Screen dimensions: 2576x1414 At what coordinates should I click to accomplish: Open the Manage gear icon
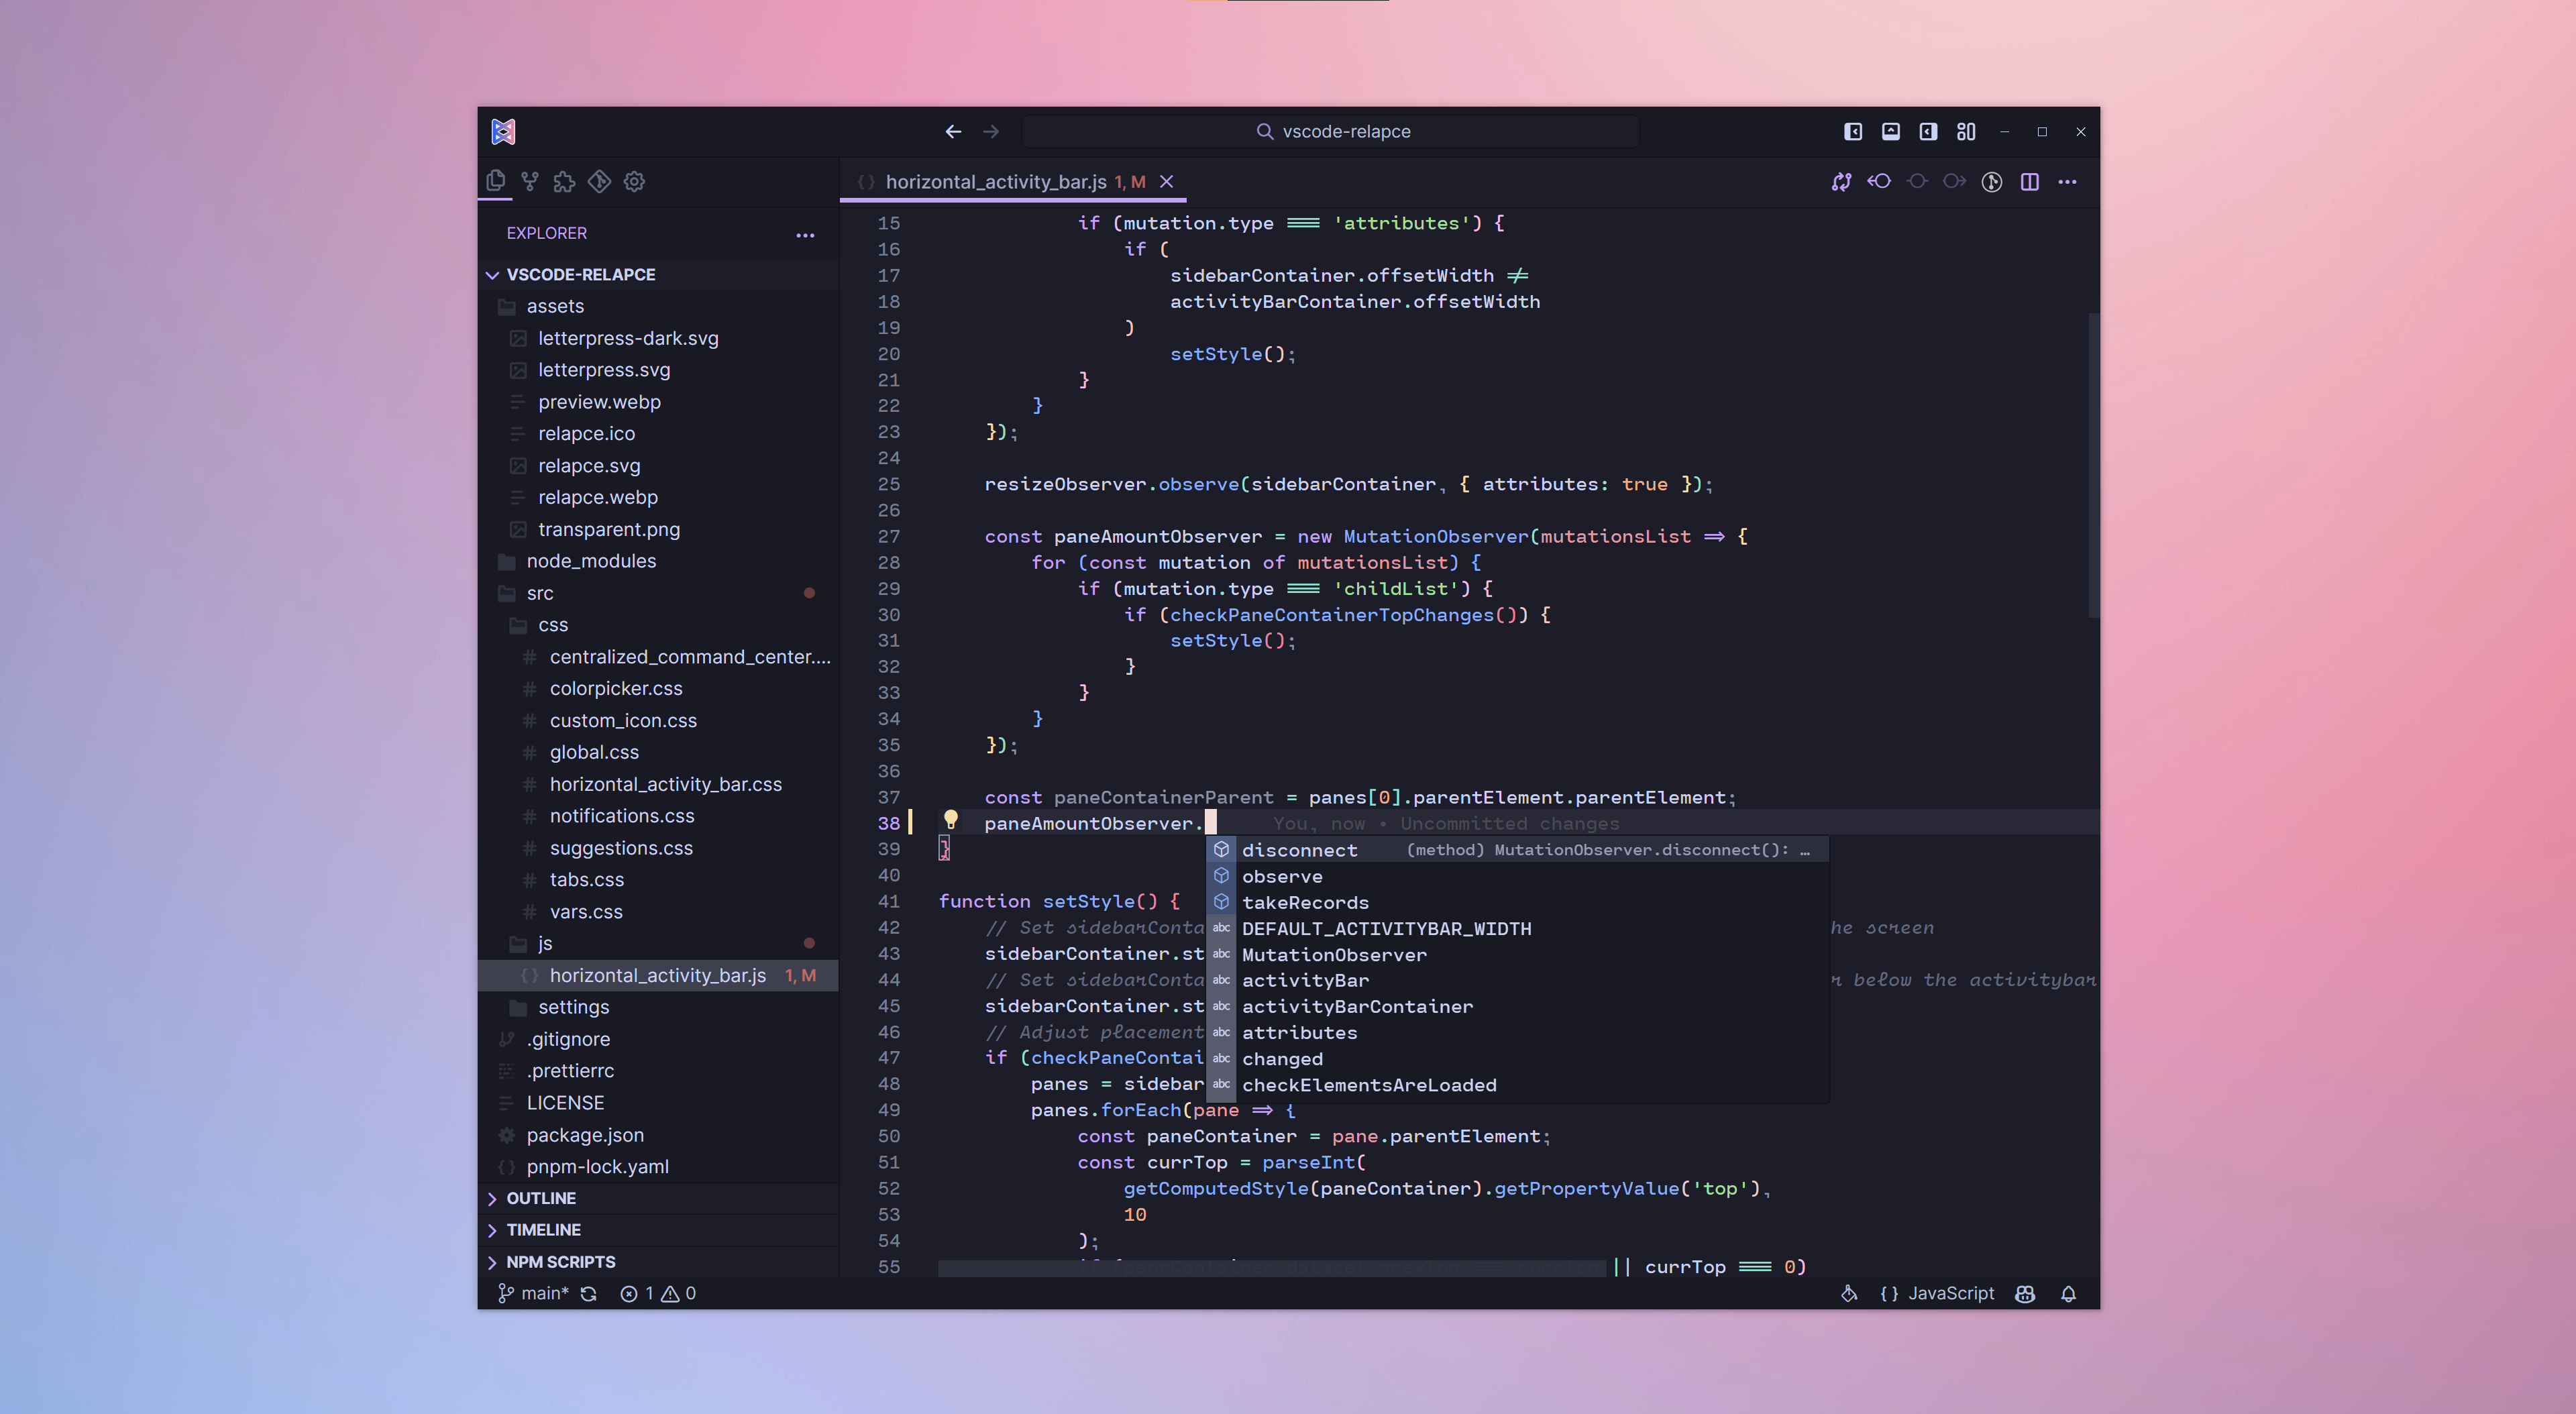pyautogui.click(x=634, y=181)
